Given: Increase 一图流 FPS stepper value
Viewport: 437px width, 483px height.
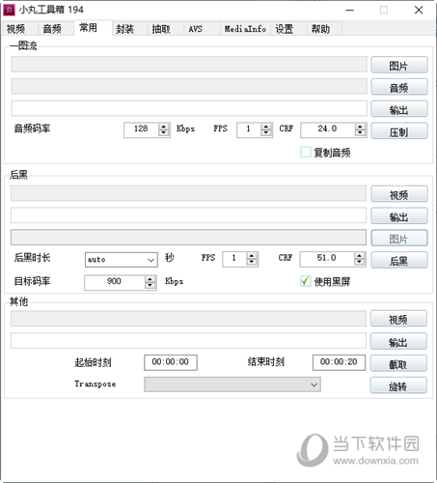Looking at the screenshot, I should (x=265, y=127).
